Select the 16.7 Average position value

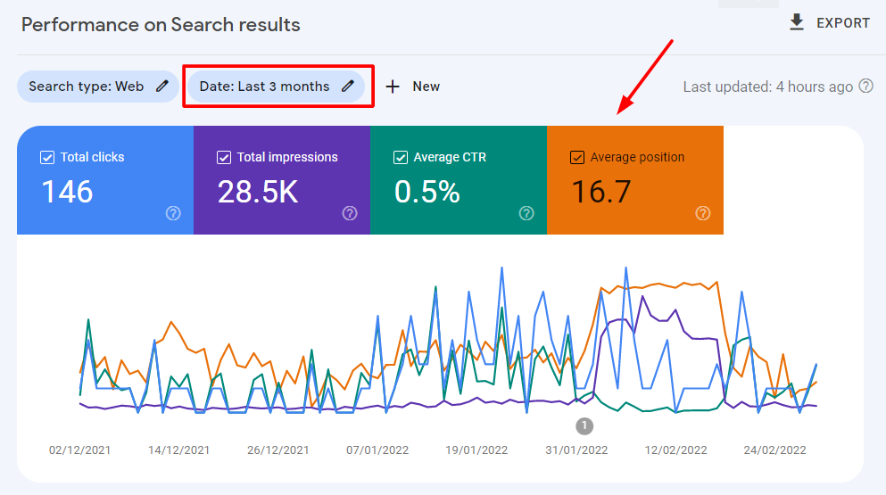[x=601, y=192]
